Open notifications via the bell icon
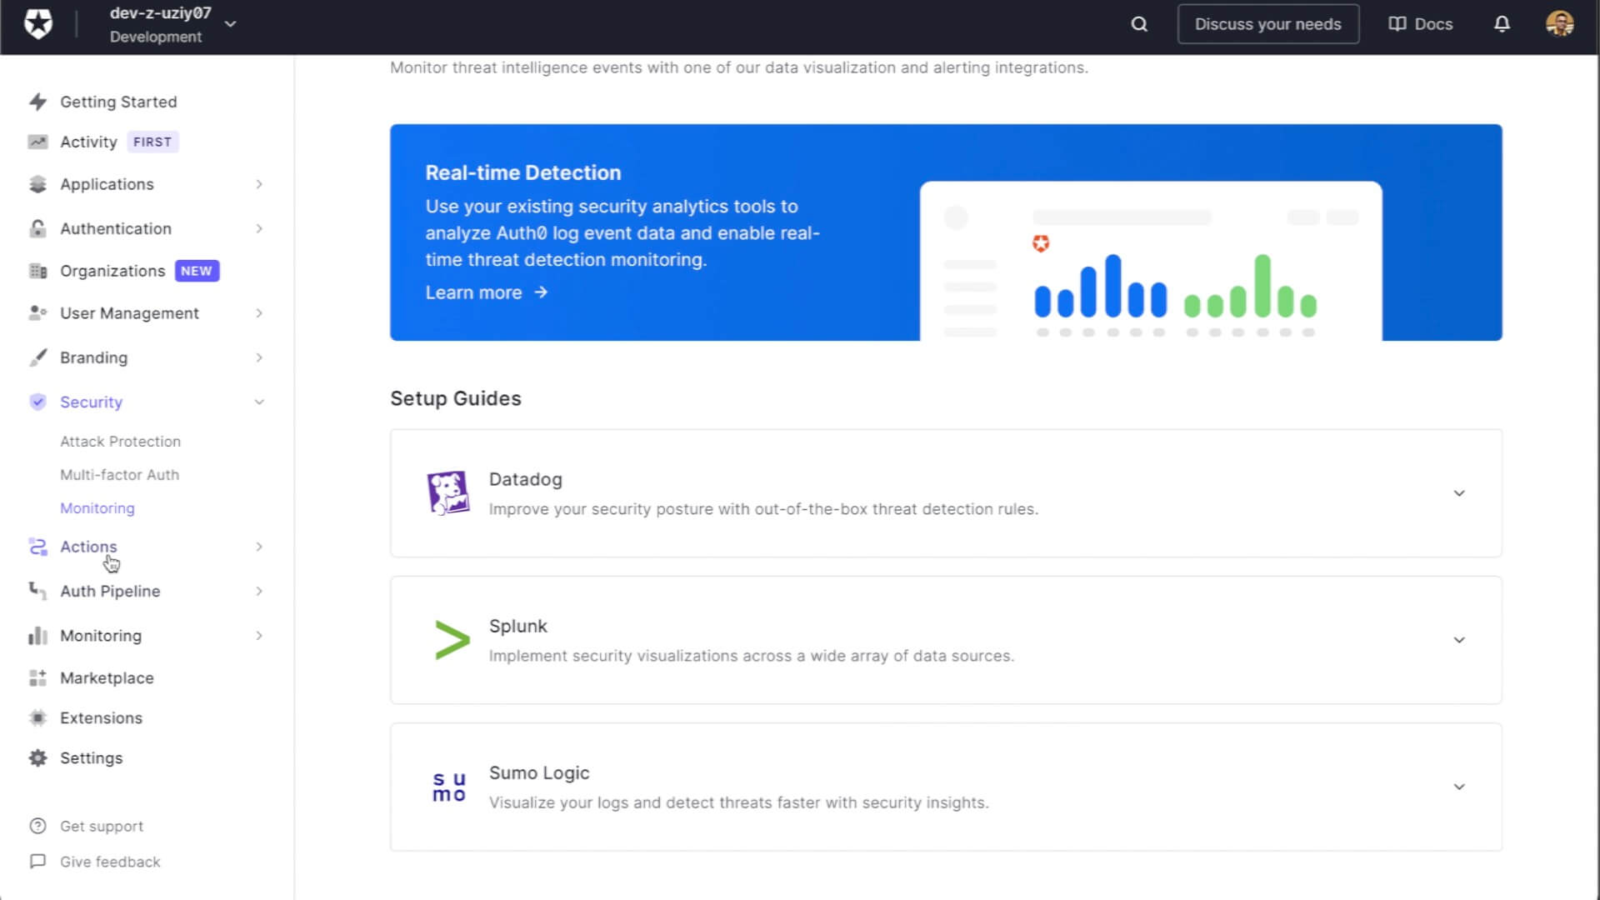Image resolution: width=1600 pixels, height=900 pixels. [1501, 24]
